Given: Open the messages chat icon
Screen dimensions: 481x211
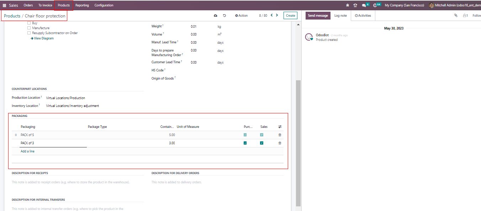Looking at the screenshot, I should coord(364,5).
